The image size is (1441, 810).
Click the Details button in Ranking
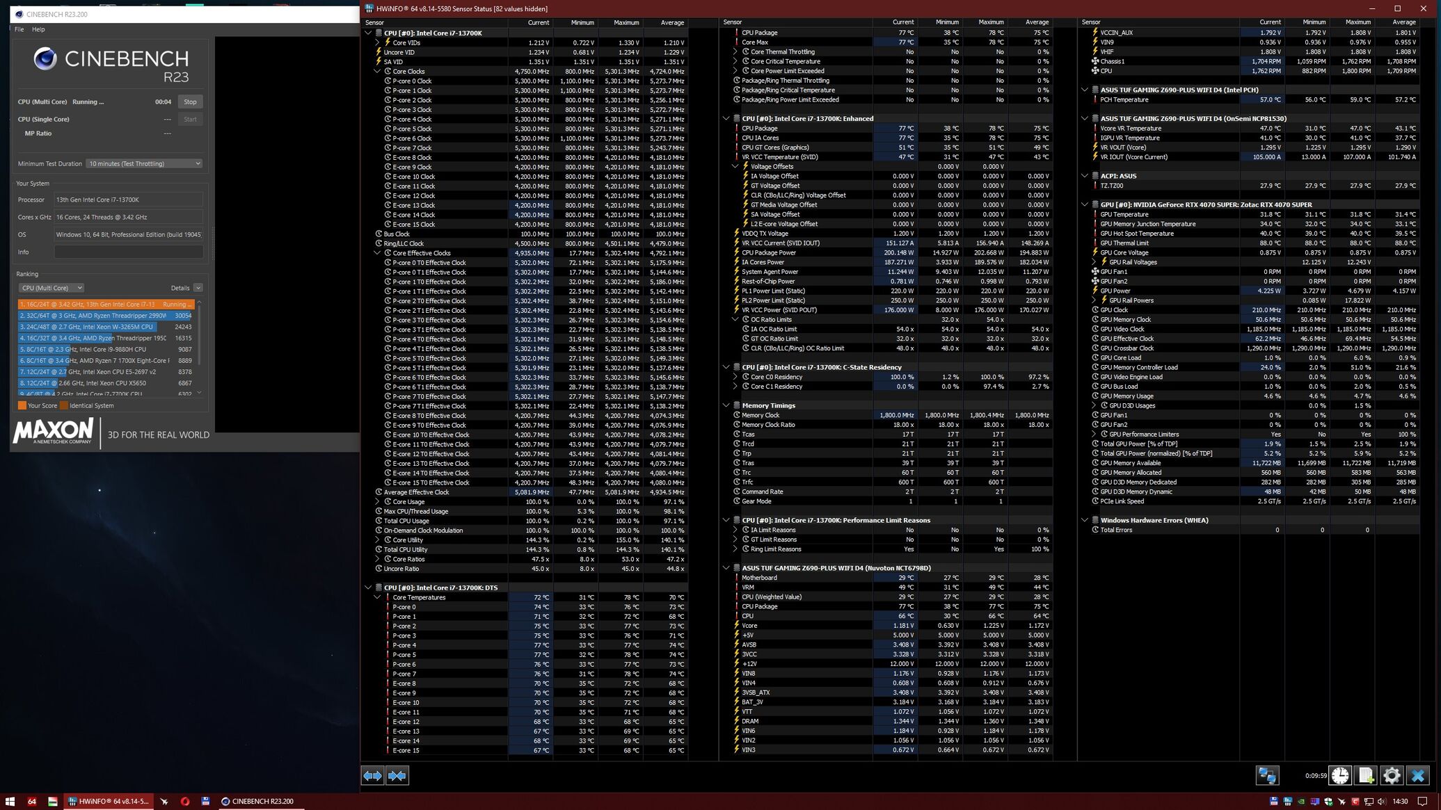click(x=180, y=288)
